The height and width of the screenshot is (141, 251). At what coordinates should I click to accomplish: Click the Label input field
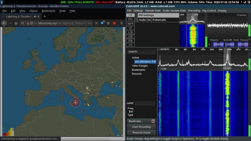pos(145,103)
